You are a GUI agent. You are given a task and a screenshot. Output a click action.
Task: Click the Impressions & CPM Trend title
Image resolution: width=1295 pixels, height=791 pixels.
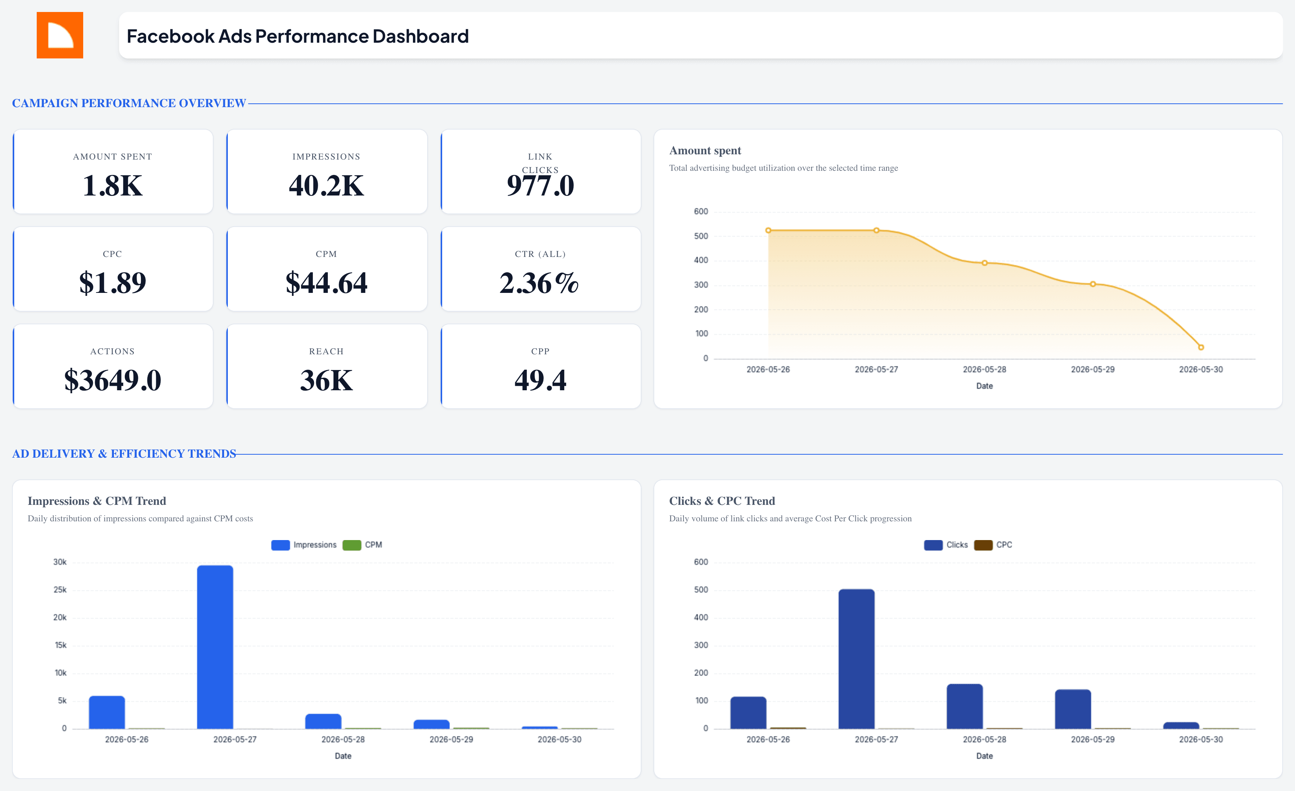pos(97,501)
